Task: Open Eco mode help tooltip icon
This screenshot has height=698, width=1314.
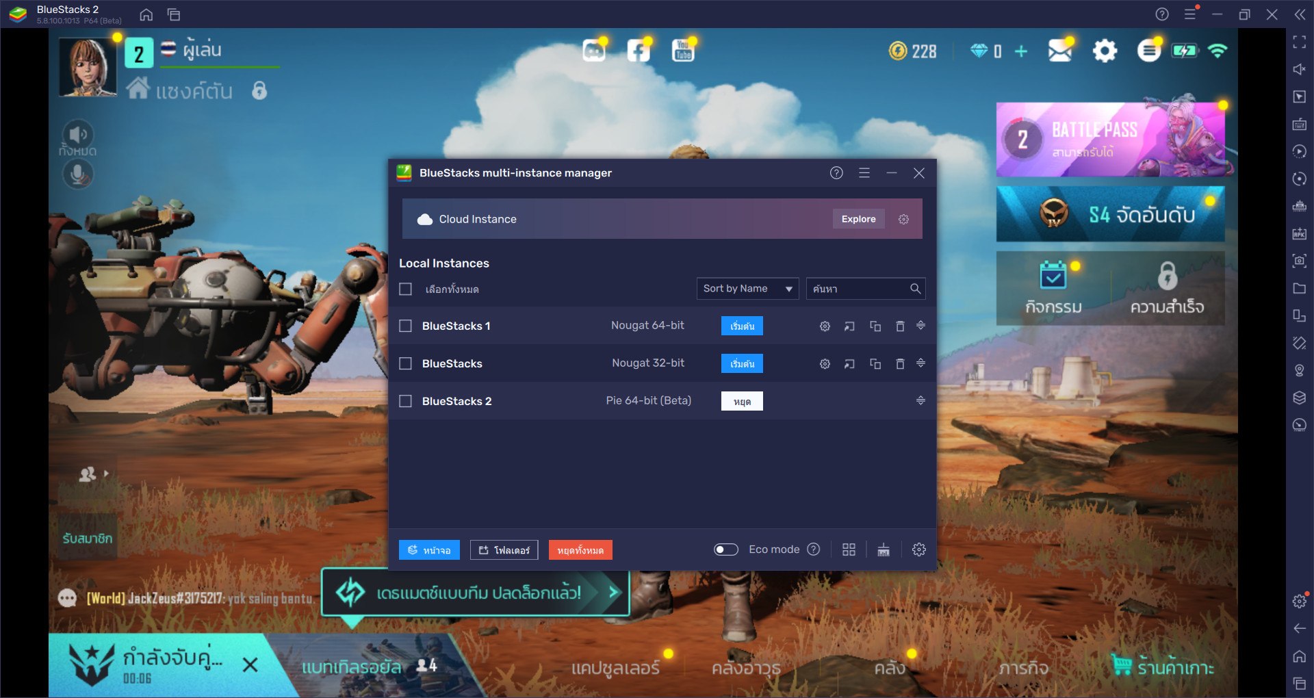Action: [813, 549]
